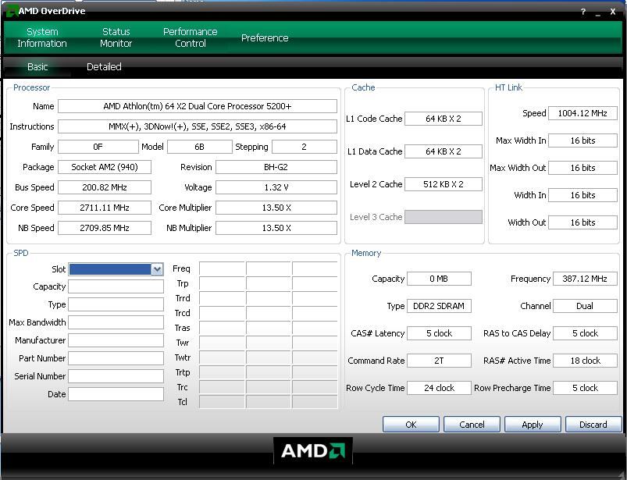Click the Core Multiplier 13.50 X field
This screenshot has width=627, height=480.
tap(276, 208)
